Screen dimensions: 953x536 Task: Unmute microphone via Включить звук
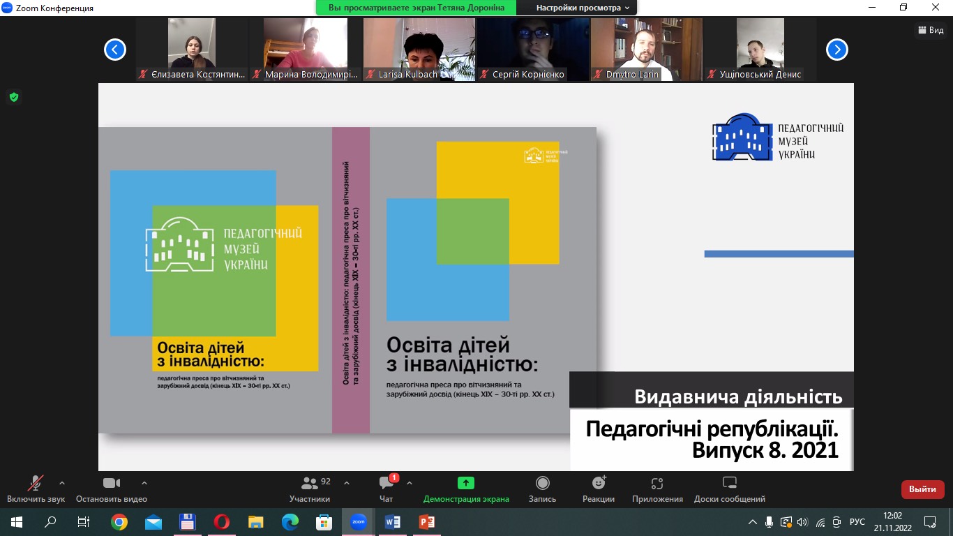point(36,489)
